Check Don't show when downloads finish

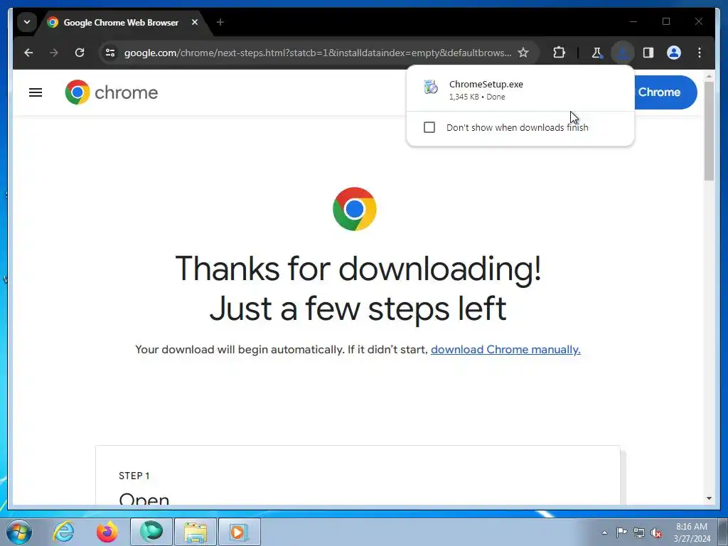tap(429, 127)
